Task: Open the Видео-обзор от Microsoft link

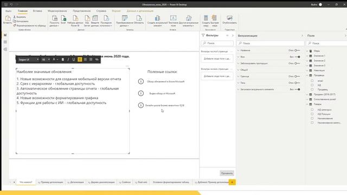Action: pyautogui.click(x=162, y=94)
